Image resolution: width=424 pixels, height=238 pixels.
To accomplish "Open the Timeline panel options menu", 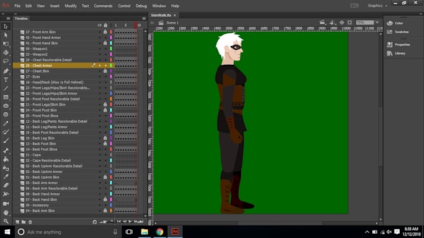I will (144, 18).
